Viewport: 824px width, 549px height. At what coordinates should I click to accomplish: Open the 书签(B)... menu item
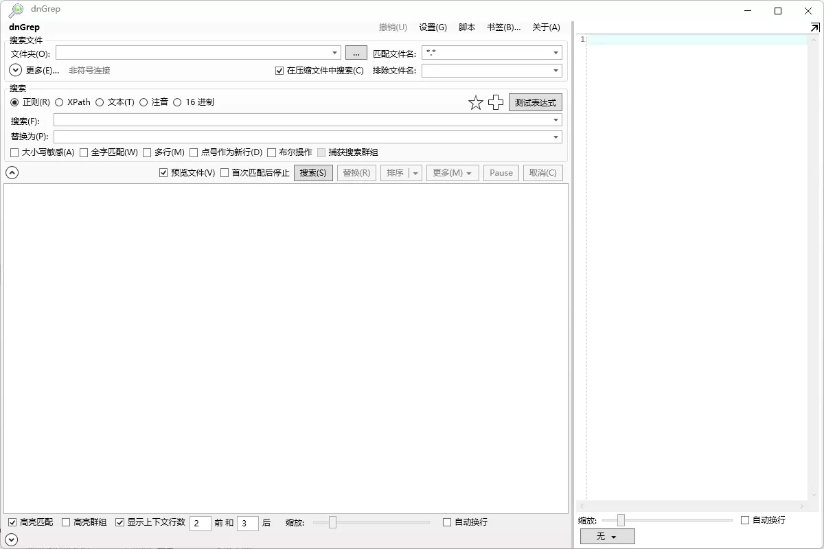[503, 27]
